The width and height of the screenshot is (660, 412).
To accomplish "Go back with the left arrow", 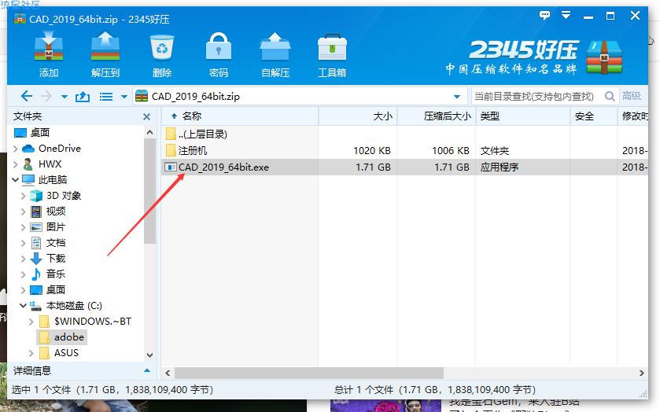I will pos(27,97).
